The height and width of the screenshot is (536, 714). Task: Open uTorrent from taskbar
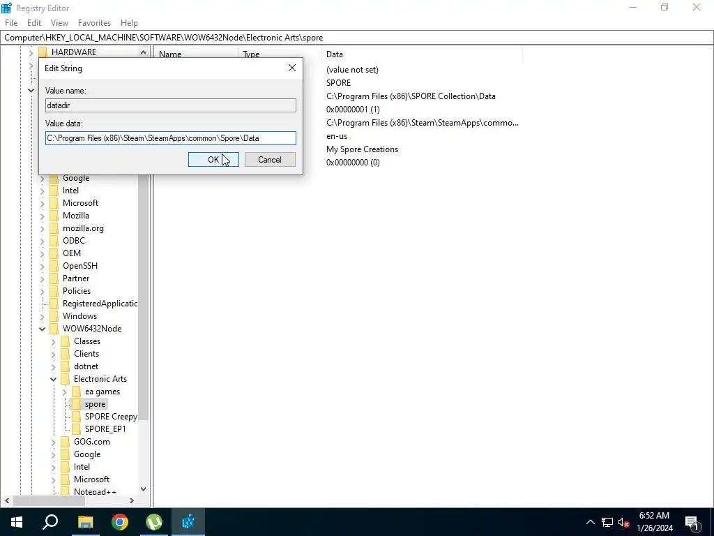pos(154,522)
